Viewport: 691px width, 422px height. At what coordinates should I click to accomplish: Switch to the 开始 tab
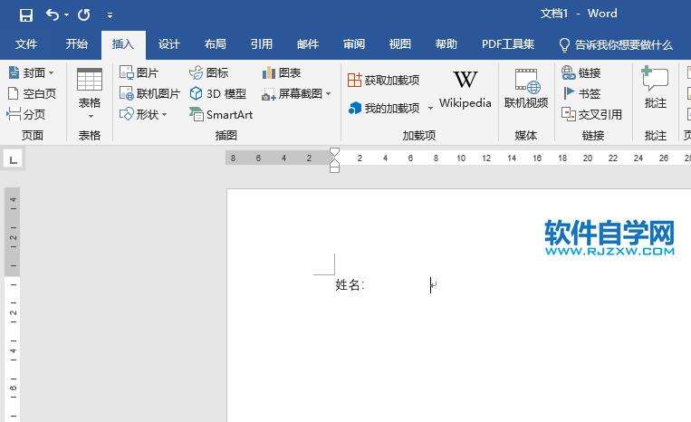point(77,44)
